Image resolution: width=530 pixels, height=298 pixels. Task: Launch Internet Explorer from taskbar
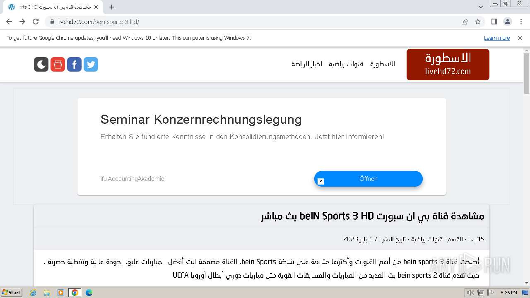click(x=33, y=293)
